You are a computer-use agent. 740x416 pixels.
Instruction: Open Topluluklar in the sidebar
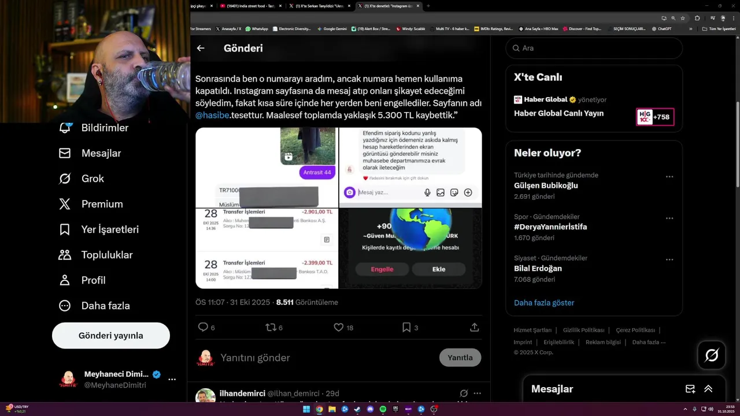pyautogui.click(x=96, y=255)
